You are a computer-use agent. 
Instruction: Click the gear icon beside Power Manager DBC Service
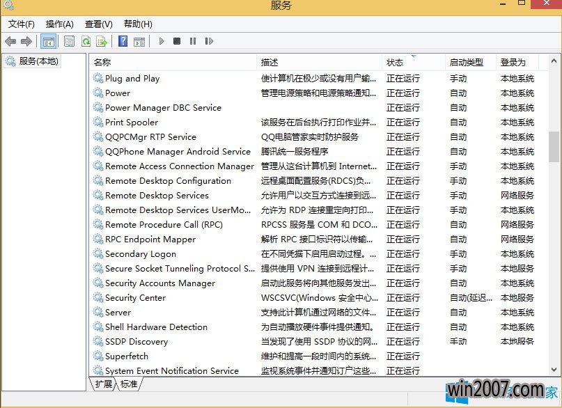pyautogui.click(x=98, y=107)
